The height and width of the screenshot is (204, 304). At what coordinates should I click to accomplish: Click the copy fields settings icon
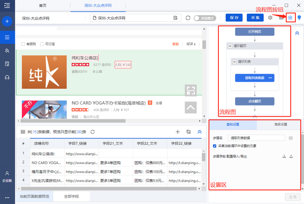point(188,132)
